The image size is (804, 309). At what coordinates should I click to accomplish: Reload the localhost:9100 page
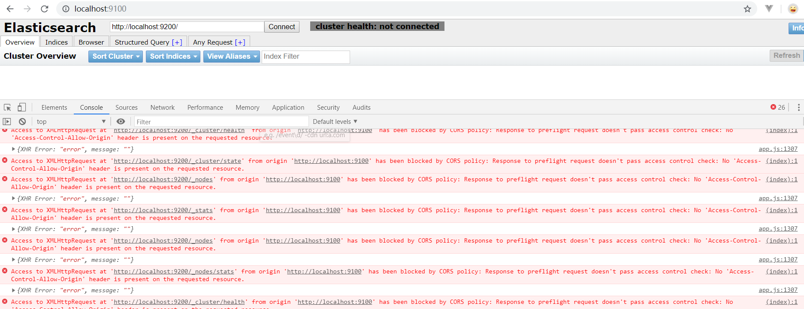point(44,9)
